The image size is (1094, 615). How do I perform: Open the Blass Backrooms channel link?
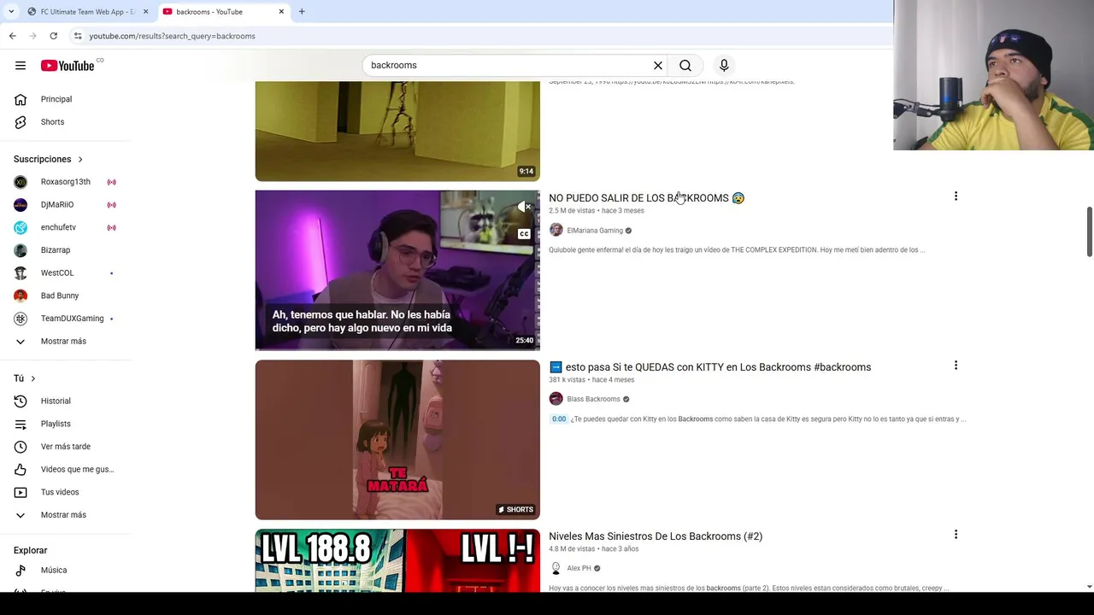(x=593, y=399)
